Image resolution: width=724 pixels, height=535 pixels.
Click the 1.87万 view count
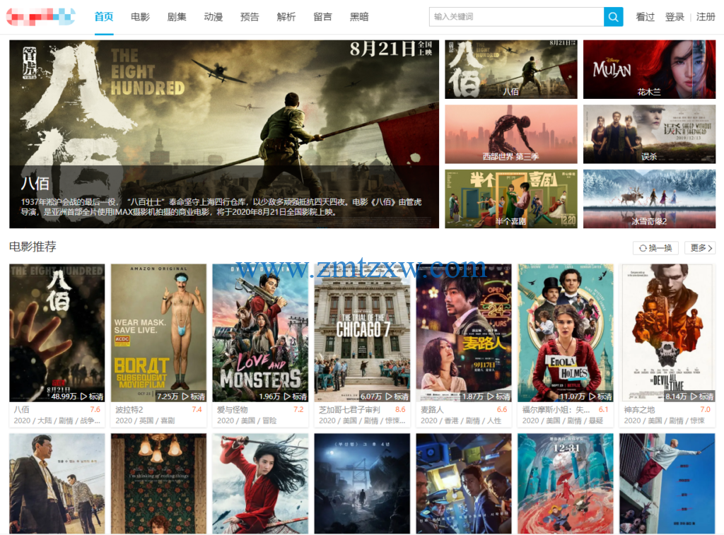pyautogui.click(x=473, y=396)
